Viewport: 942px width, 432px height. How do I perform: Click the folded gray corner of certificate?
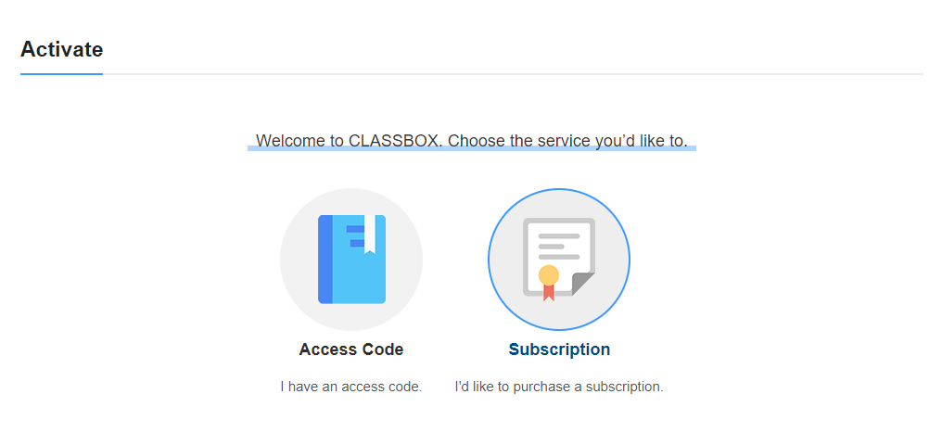point(581,285)
